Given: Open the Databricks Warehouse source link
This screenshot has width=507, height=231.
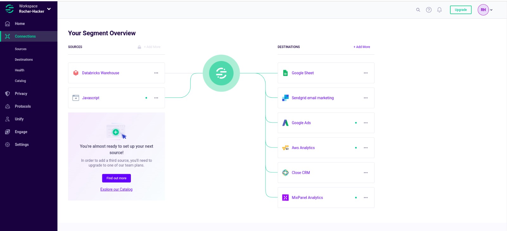Looking at the screenshot, I should tap(100, 73).
